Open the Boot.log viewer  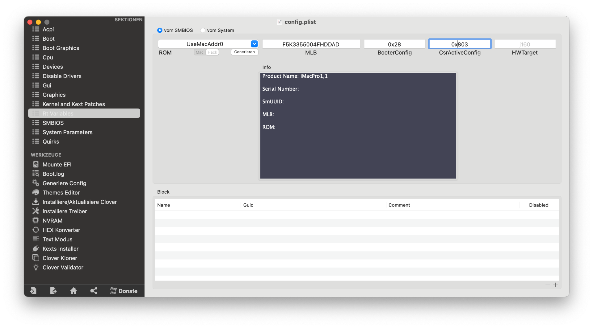click(x=53, y=174)
